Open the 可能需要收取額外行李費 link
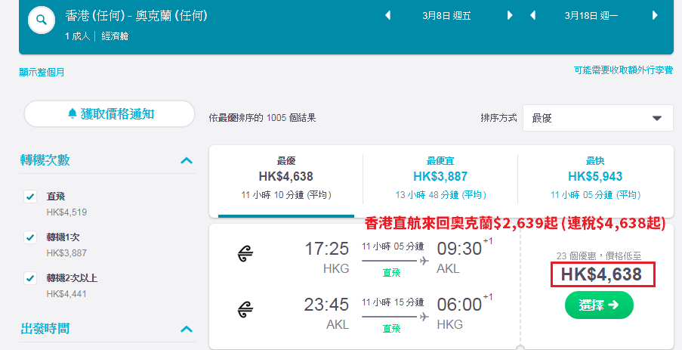 (x=623, y=70)
